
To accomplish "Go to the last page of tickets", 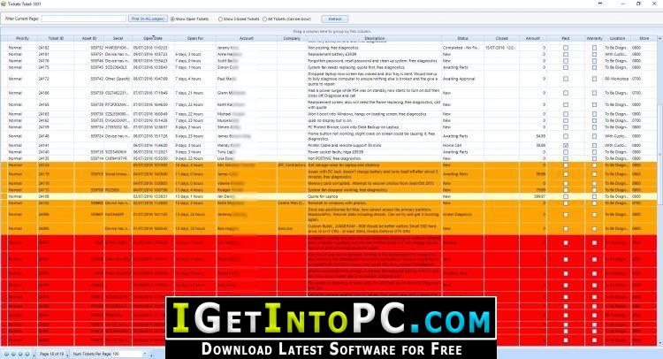I will 27,354.
